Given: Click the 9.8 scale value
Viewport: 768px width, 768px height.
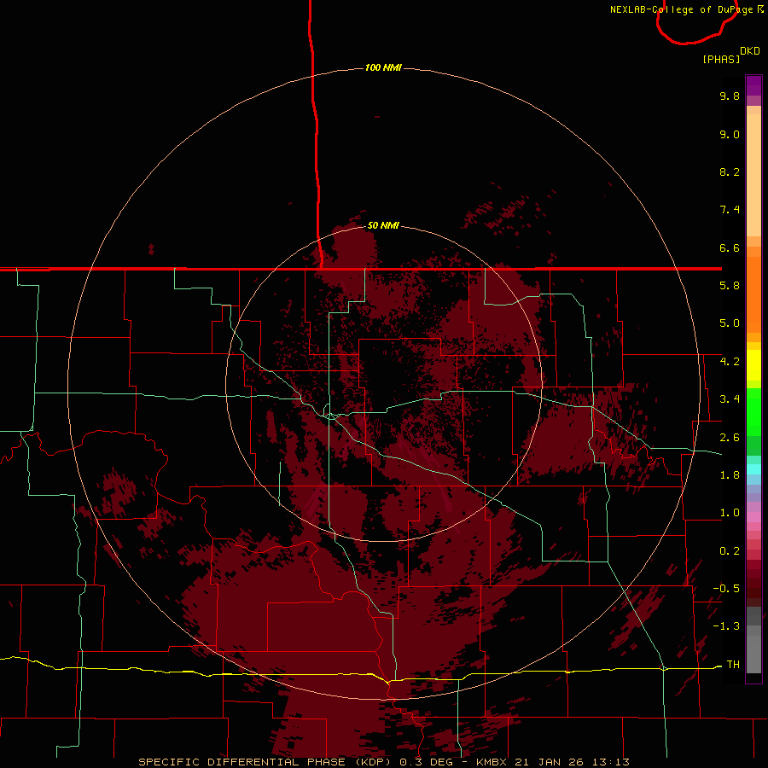Looking at the screenshot, I should click(x=730, y=96).
